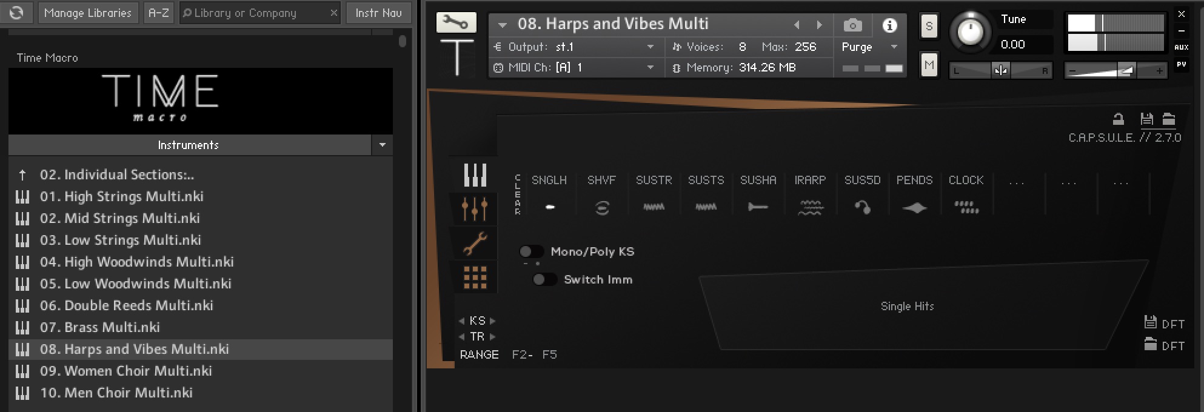The height and width of the screenshot is (412, 1204).
Task: Load 10. Men Choir Multi.nki
Action: [201, 393]
